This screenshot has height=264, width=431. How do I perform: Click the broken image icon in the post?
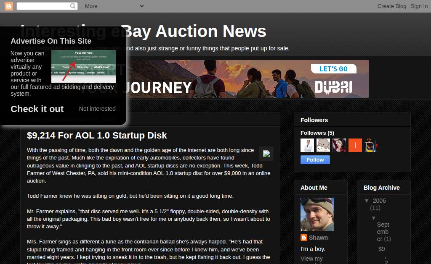(x=266, y=154)
